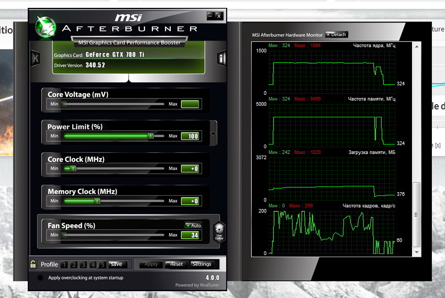Show card information with the i icon
Screen dimensions: 445x298
221,59
